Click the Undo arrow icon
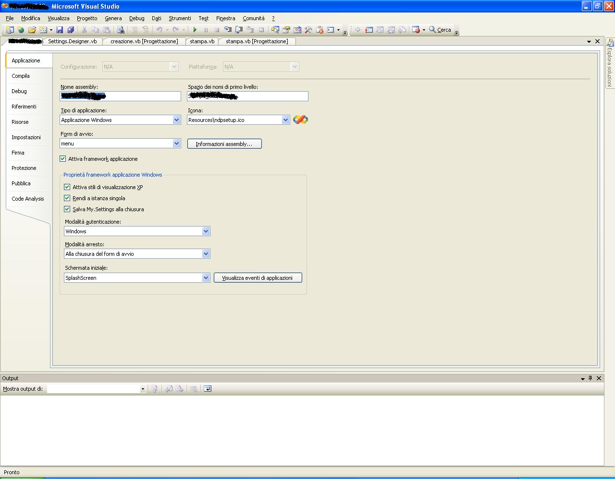This screenshot has width=615, height=479. tap(159, 30)
